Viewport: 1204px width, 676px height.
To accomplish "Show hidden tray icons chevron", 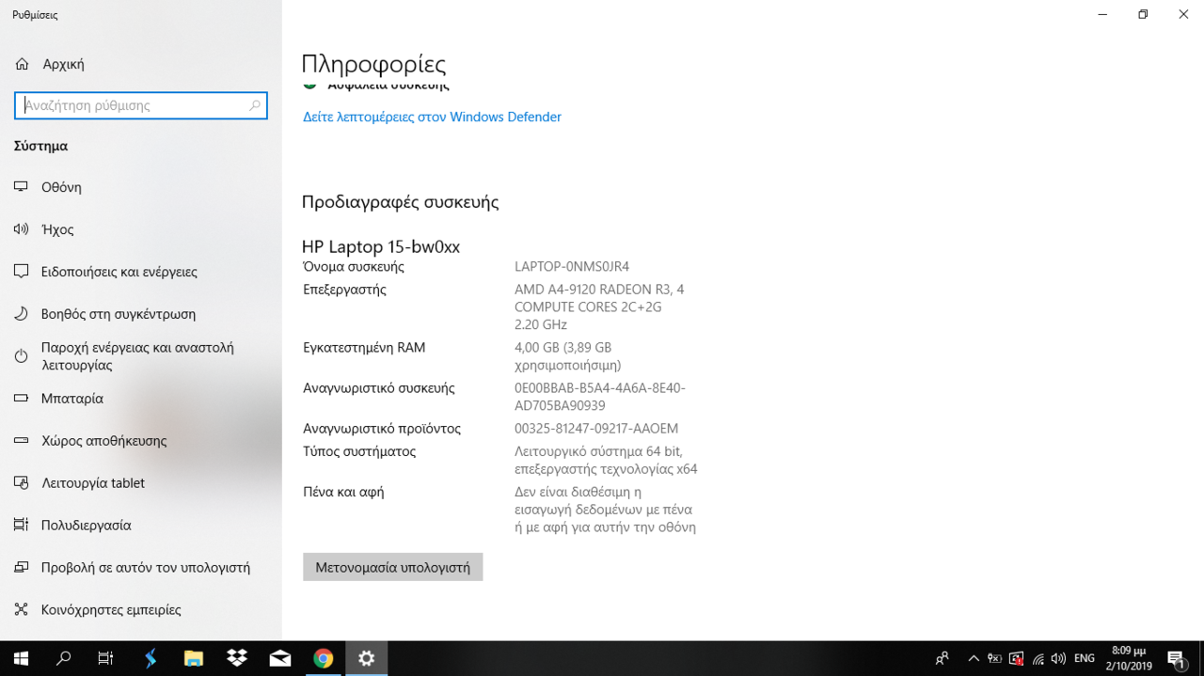I will (974, 658).
